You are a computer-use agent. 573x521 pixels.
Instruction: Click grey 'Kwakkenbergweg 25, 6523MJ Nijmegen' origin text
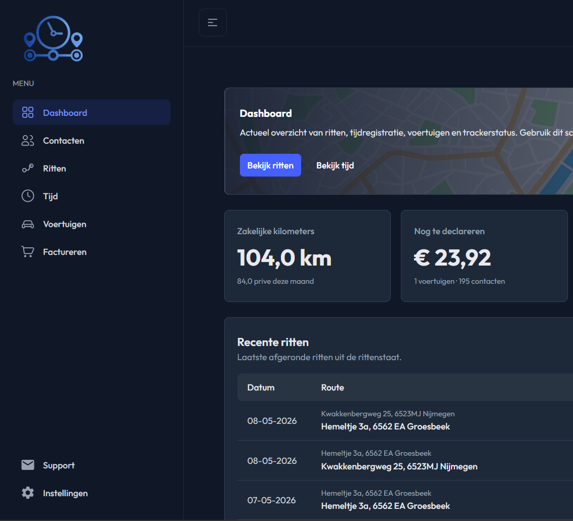point(388,414)
